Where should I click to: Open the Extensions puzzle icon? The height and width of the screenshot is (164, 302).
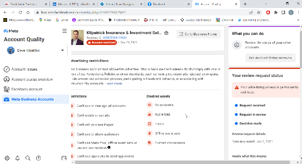(x=276, y=12)
